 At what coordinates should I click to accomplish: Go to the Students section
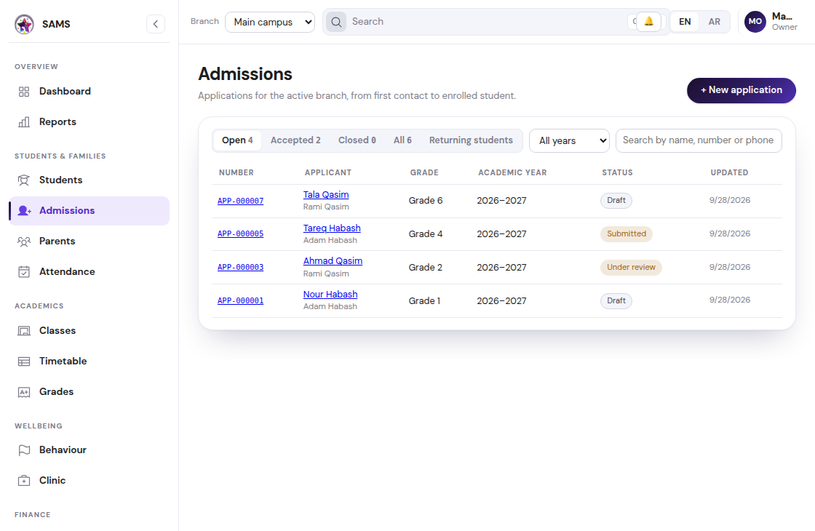pyautogui.click(x=89, y=180)
